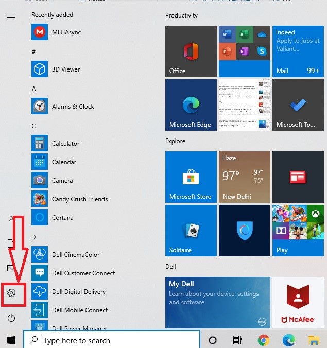The height and width of the screenshot is (348, 327).
Task: Click the Power button icon
Action: pos(11,318)
